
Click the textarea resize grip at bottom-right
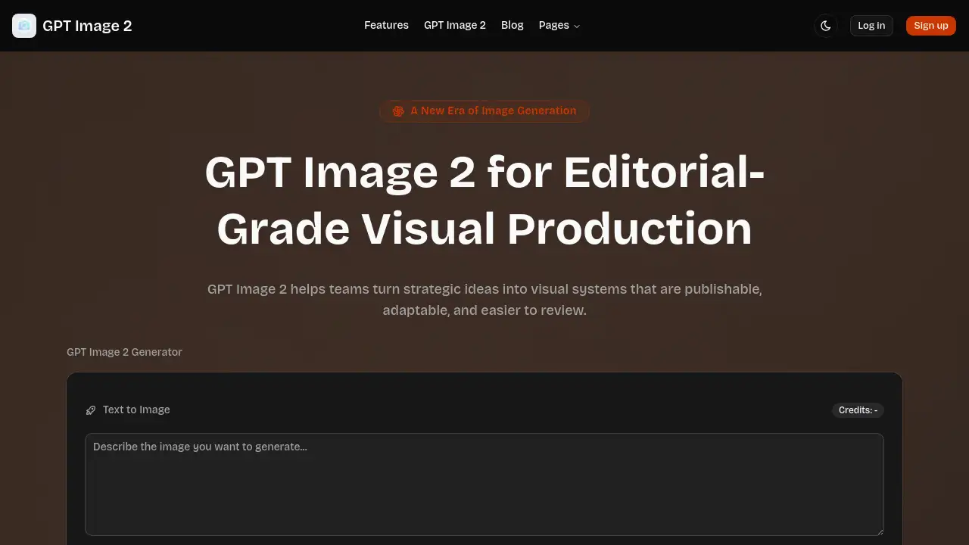coord(880,532)
